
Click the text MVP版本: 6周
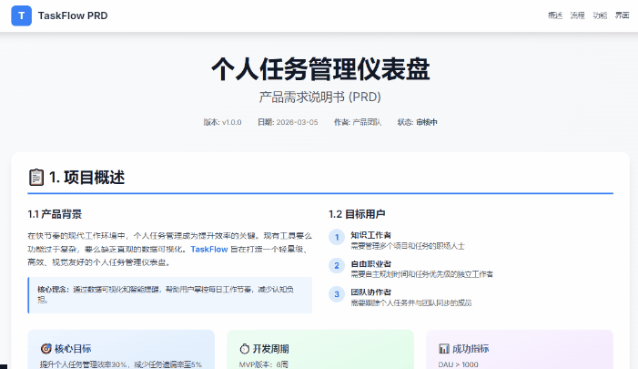263,364
